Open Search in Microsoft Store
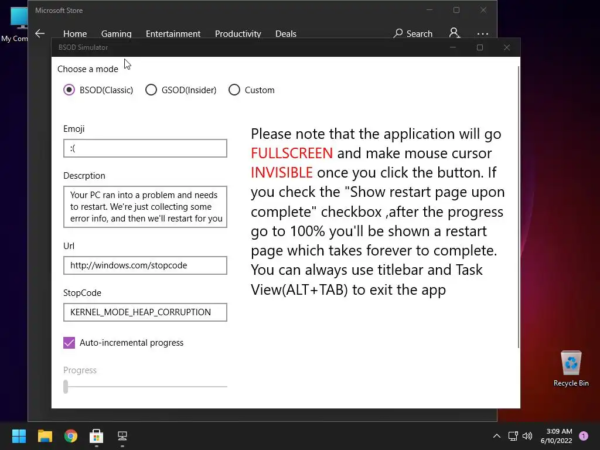 click(x=413, y=33)
